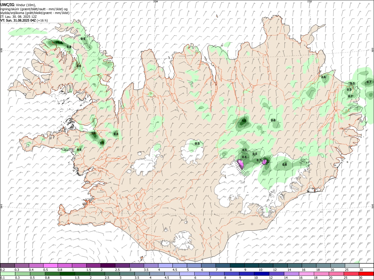Pick the 25 red-pink swatch, bottom legend row
This screenshot has height=280, width=374.
351,274
